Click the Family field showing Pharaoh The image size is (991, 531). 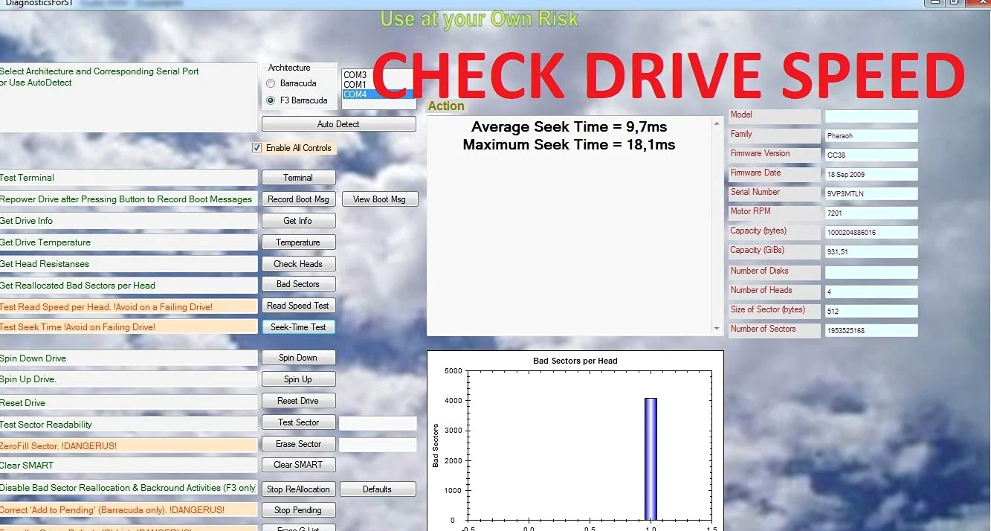(871, 136)
